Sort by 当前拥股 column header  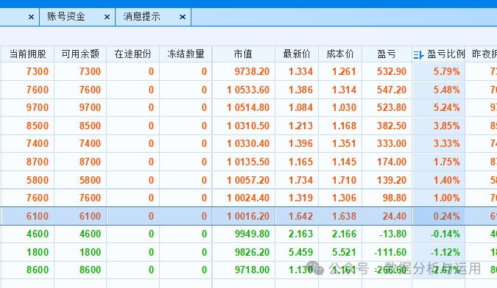[27, 54]
